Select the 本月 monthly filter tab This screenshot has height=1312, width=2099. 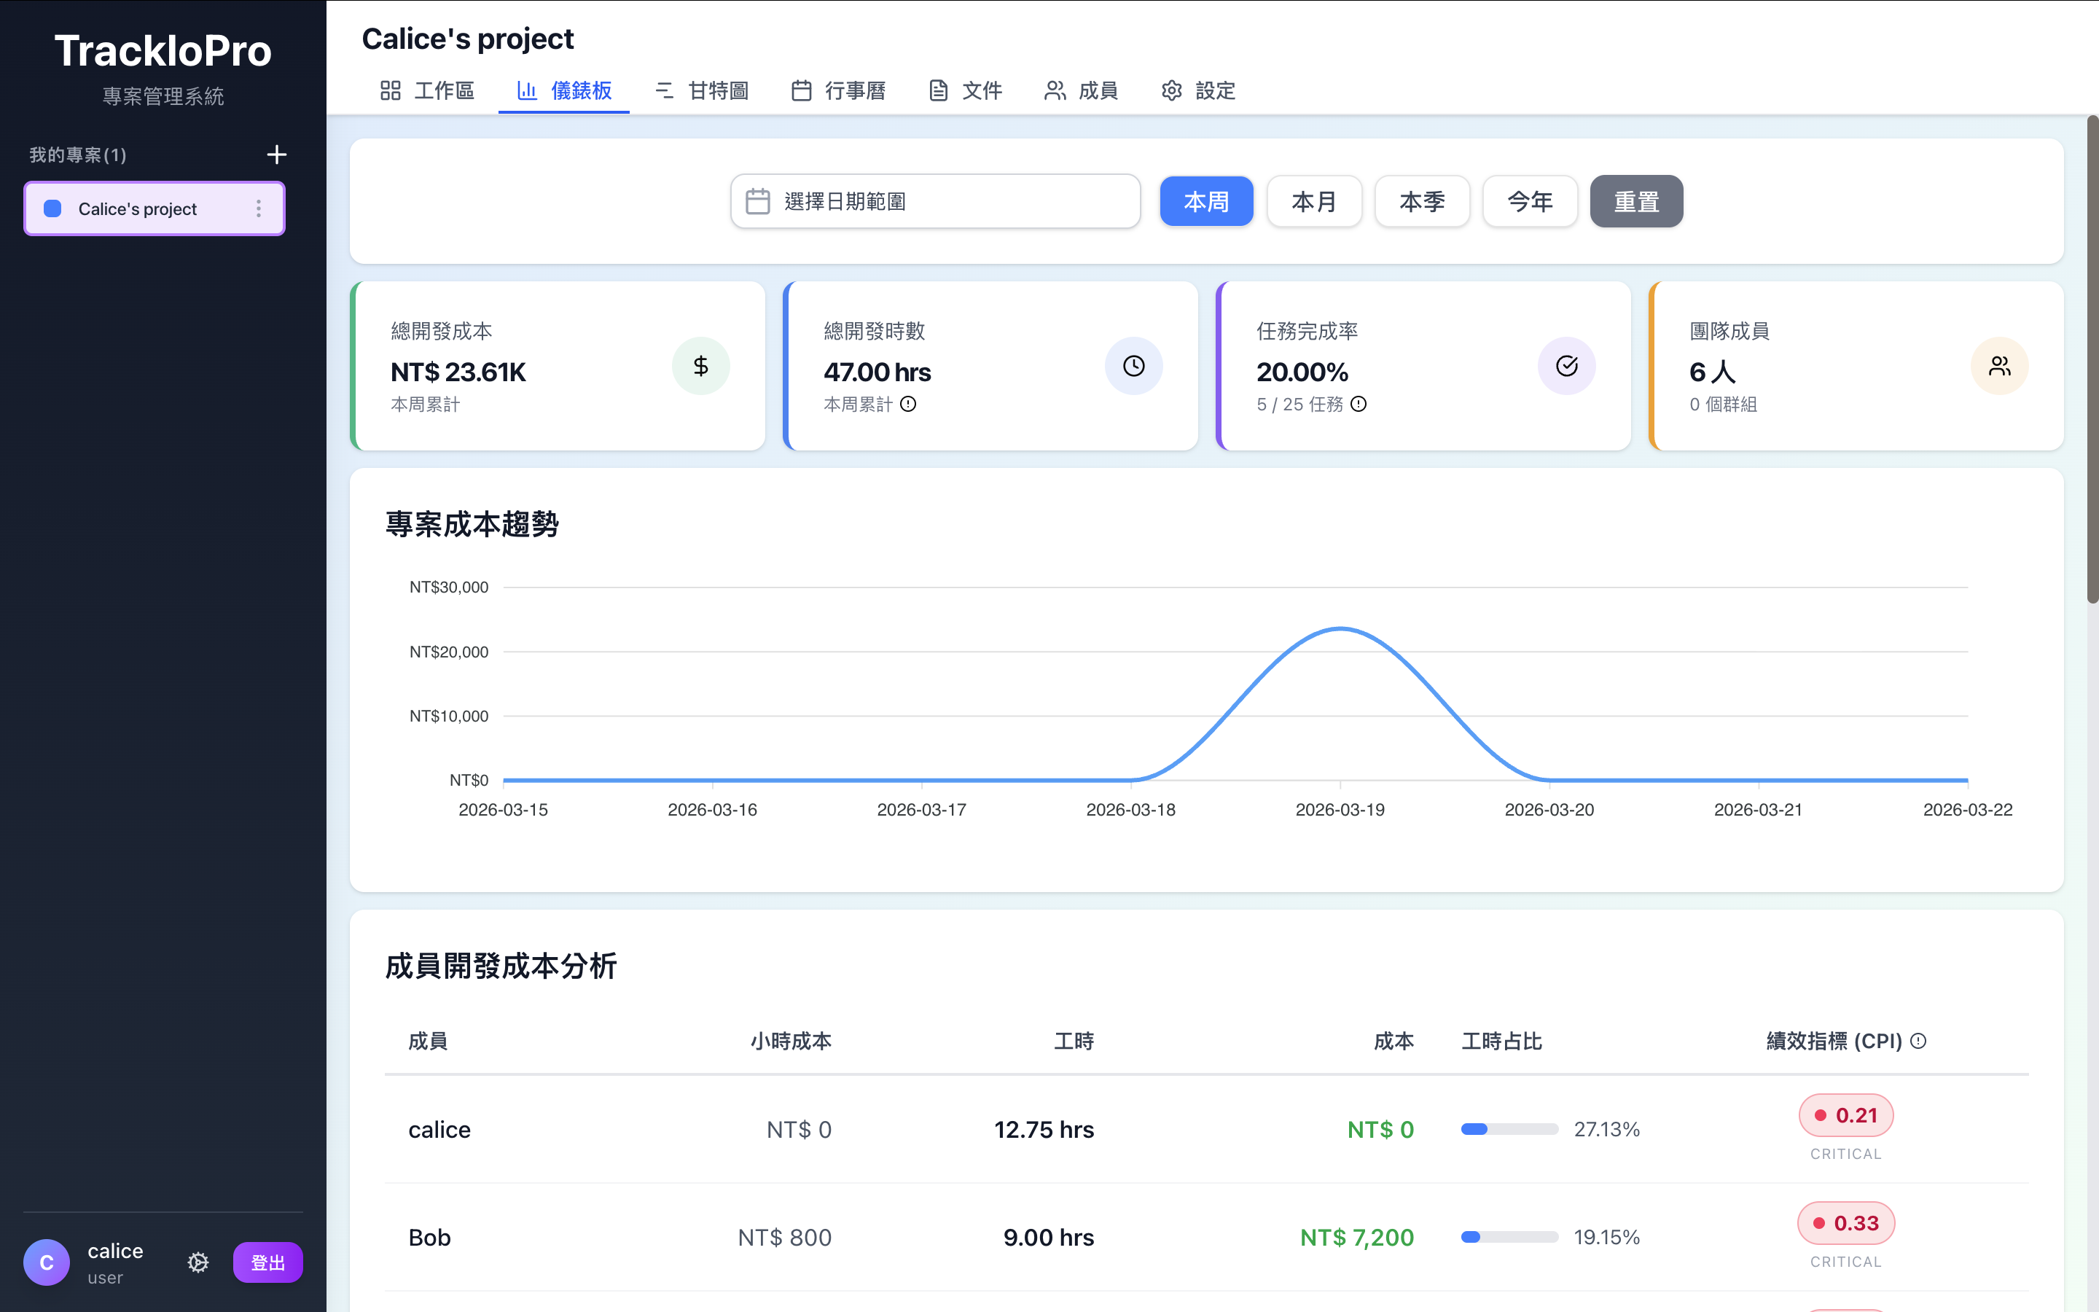pyautogui.click(x=1313, y=200)
